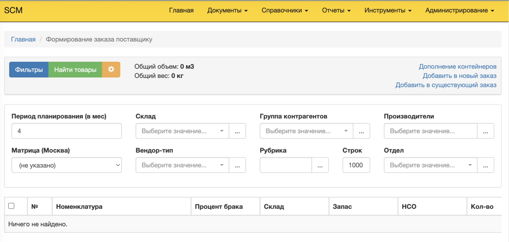Viewport: 509px width, 242px height.
Task: Open the Матрица (Москва) dropdown
Action: [66, 165]
